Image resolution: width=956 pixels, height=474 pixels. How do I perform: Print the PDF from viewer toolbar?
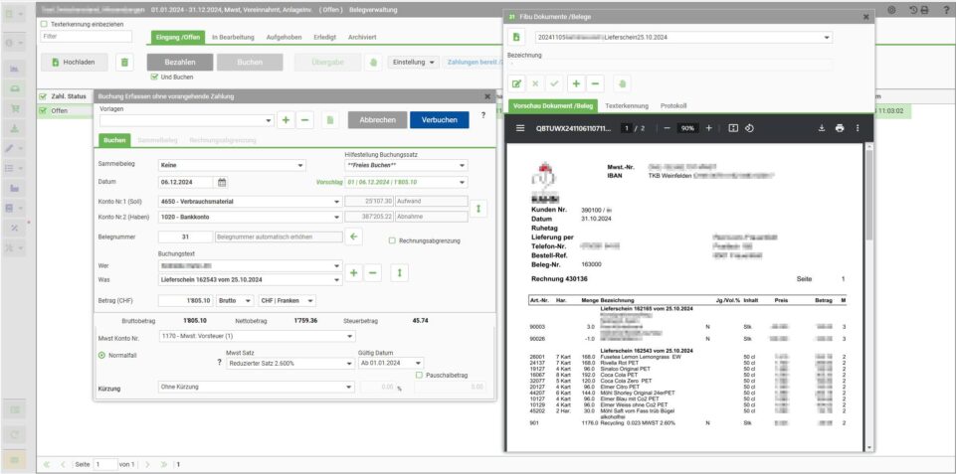click(x=840, y=128)
